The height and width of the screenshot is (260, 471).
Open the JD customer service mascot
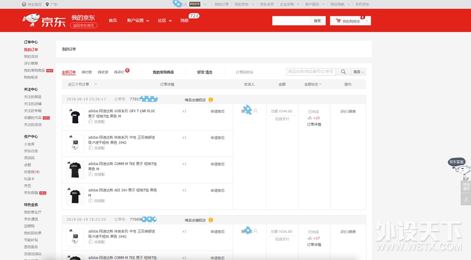click(459, 169)
